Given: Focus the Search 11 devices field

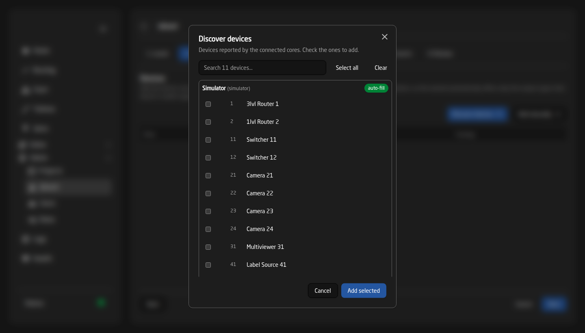Looking at the screenshot, I should click(x=262, y=68).
